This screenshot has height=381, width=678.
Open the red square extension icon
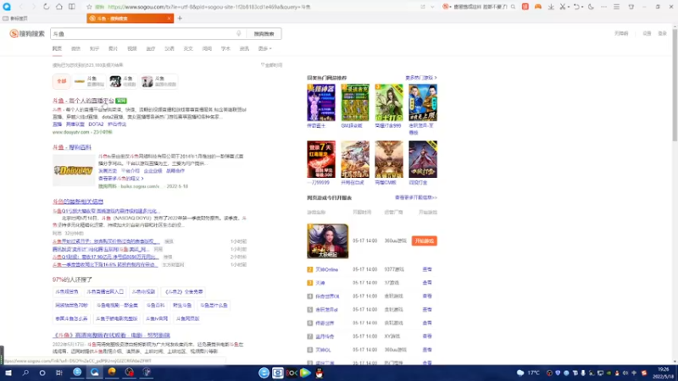tap(525, 7)
